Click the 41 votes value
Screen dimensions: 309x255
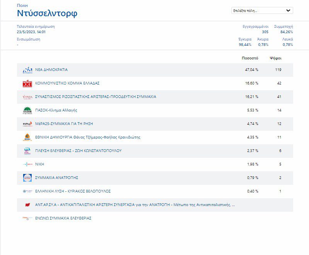click(x=279, y=96)
